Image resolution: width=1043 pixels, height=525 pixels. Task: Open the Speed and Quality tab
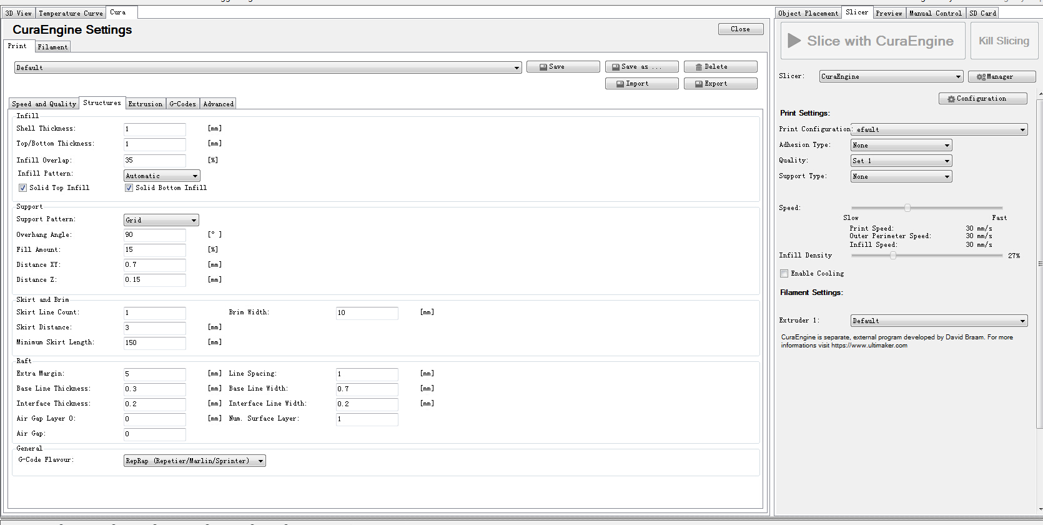[x=44, y=104]
